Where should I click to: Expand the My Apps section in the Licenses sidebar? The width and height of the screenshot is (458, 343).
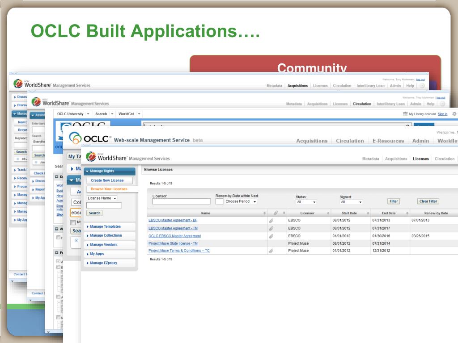point(110,254)
